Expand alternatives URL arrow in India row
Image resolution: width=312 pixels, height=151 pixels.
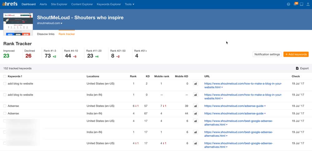(x=227, y=136)
